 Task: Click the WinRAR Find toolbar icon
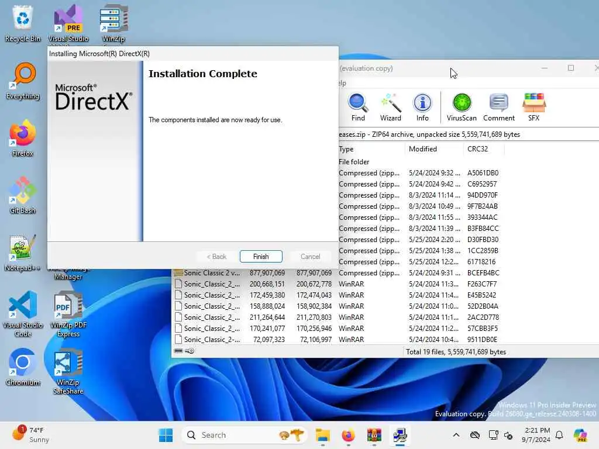pyautogui.click(x=358, y=108)
